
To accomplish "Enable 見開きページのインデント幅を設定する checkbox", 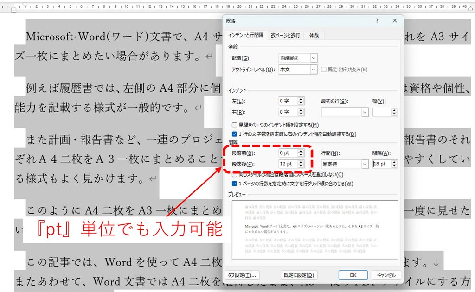I will [x=234, y=125].
